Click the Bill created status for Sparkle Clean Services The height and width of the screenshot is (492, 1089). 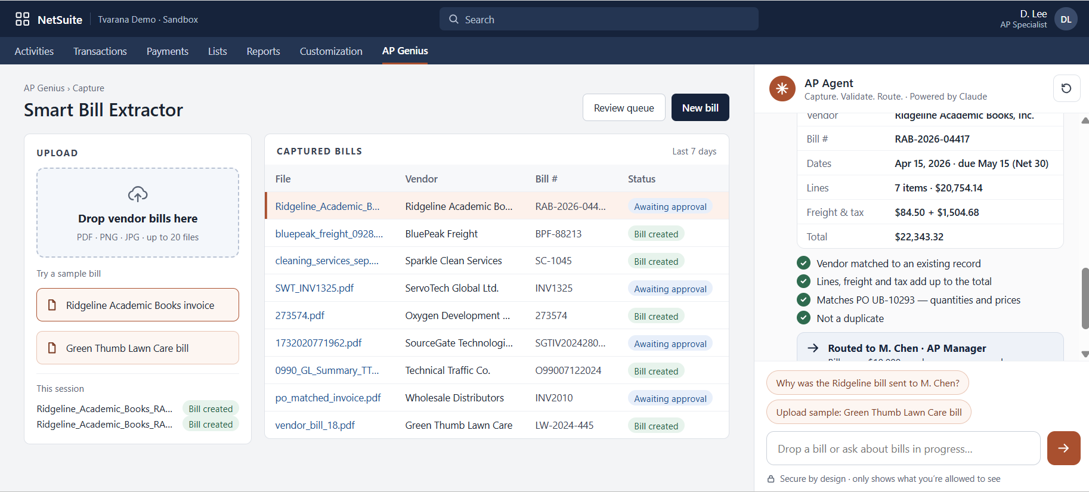coord(656,261)
